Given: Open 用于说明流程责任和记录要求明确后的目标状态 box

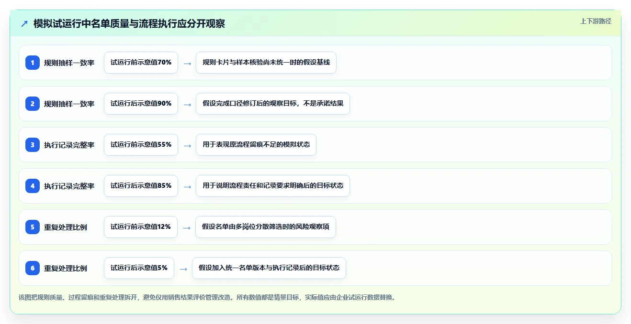Looking at the screenshot, I should point(273,186).
